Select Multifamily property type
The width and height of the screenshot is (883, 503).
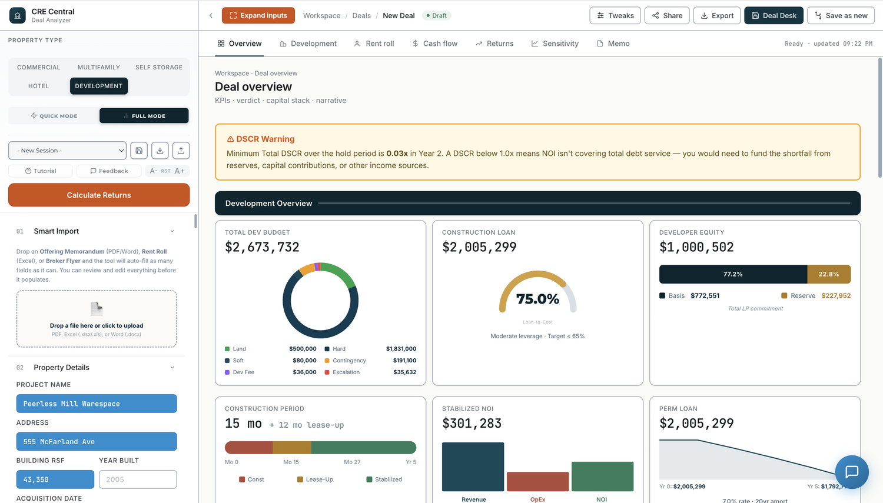click(99, 67)
